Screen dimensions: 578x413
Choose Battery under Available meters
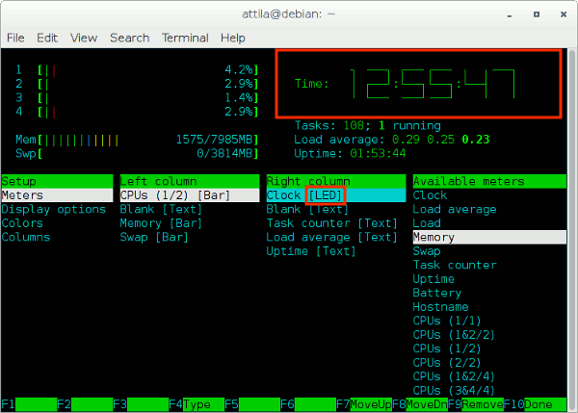[x=436, y=294]
